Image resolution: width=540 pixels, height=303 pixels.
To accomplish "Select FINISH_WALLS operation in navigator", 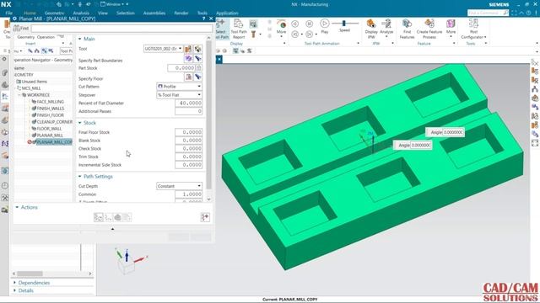I will click(x=51, y=109).
